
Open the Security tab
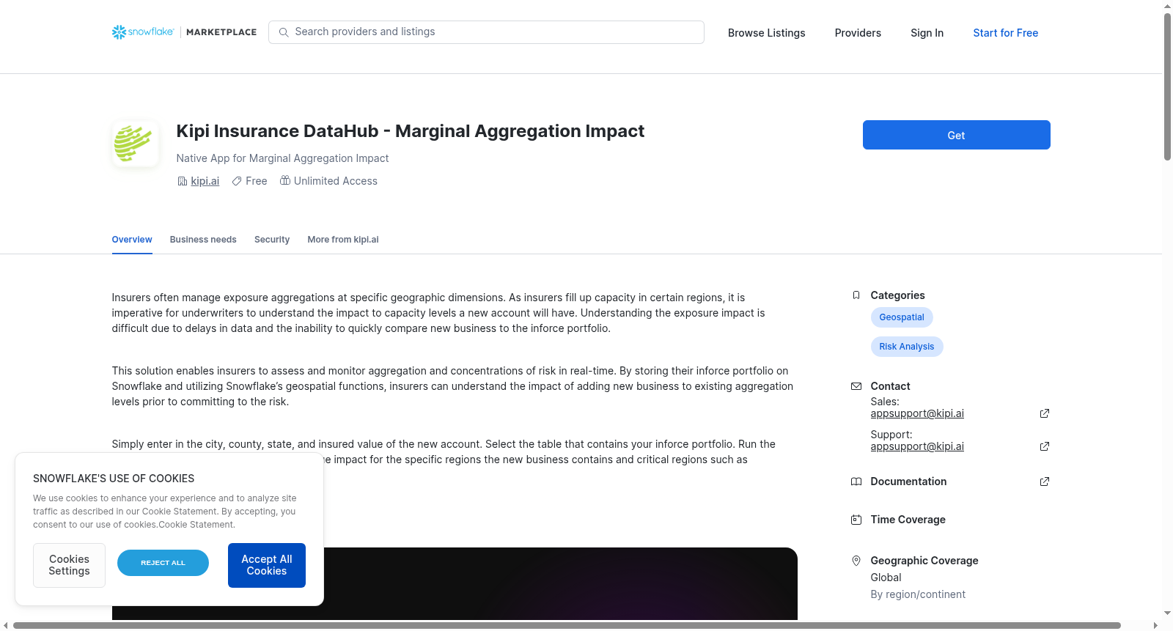coord(272,240)
